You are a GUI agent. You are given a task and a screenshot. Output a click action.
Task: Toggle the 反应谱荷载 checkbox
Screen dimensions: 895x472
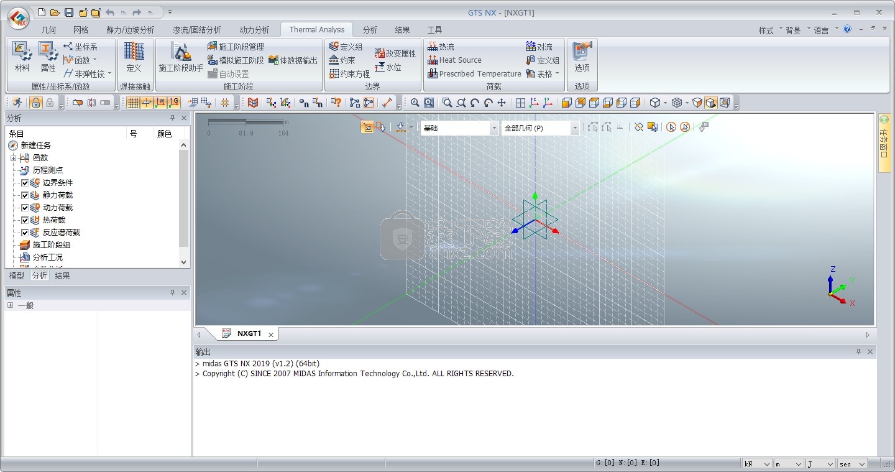pyautogui.click(x=25, y=233)
